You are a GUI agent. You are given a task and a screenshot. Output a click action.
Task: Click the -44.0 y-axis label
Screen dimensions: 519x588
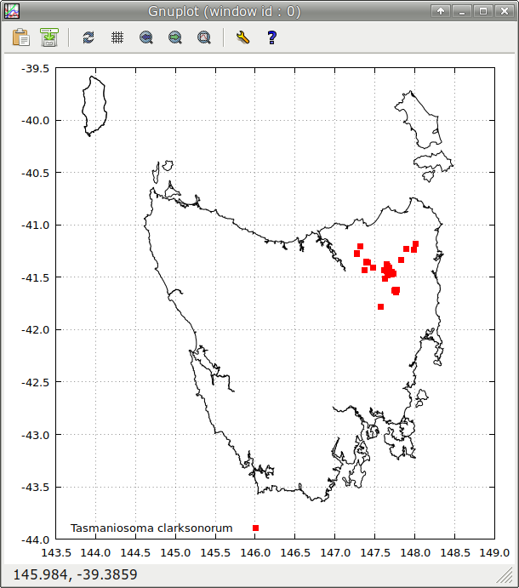(x=36, y=540)
